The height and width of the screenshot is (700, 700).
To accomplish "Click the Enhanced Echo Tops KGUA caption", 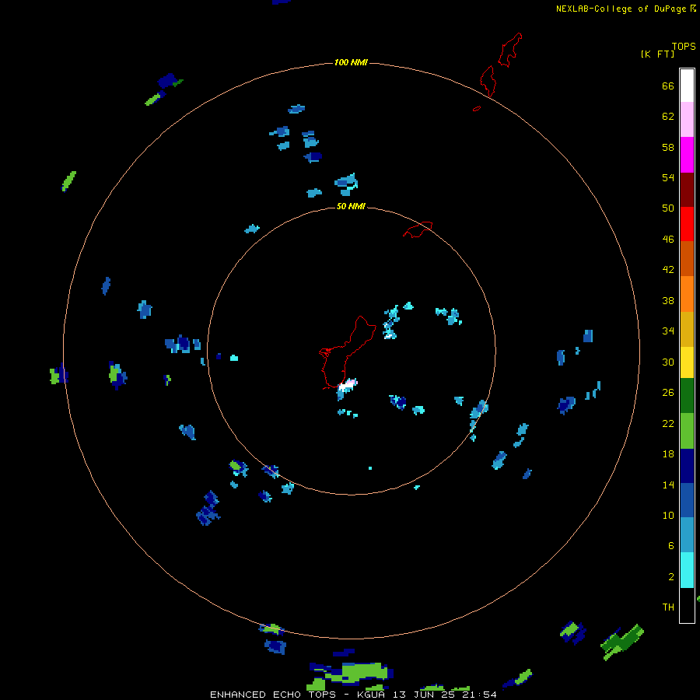I will click(x=353, y=695).
